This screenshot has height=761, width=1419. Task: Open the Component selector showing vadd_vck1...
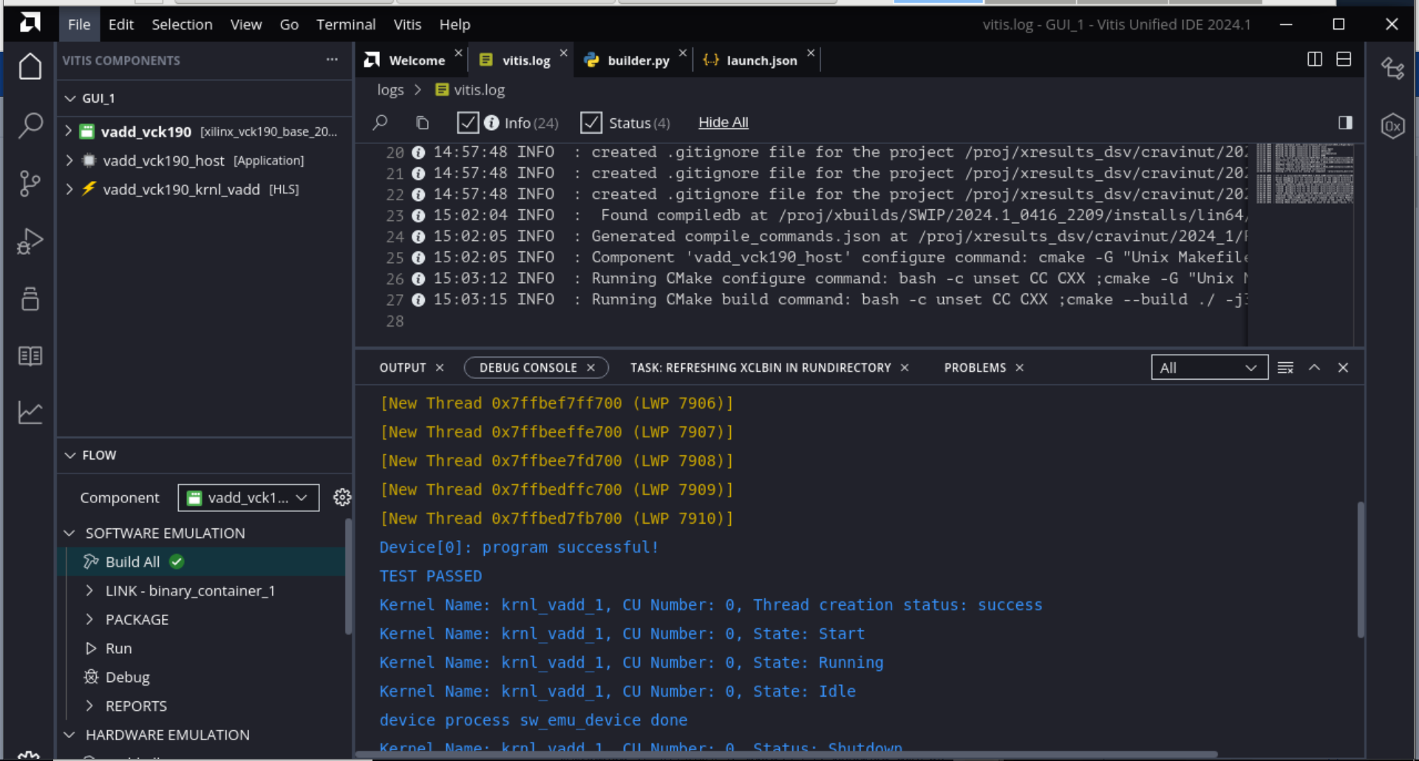pos(248,497)
